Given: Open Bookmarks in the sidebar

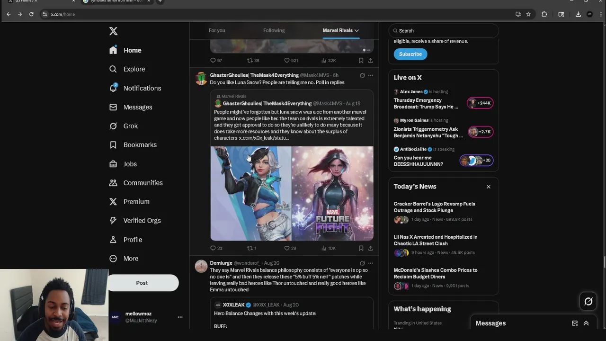Looking at the screenshot, I should click(133, 145).
